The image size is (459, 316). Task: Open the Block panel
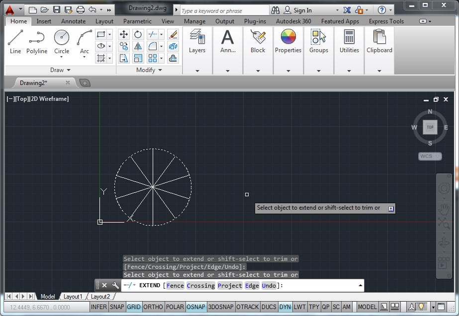pos(258,42)
